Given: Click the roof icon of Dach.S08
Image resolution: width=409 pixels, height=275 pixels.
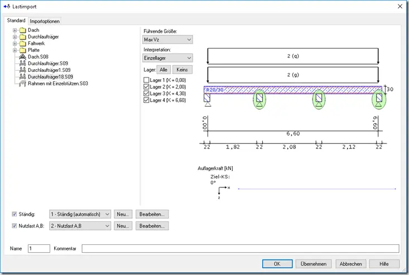Looking at the screenshot, I should click(23, 56).
